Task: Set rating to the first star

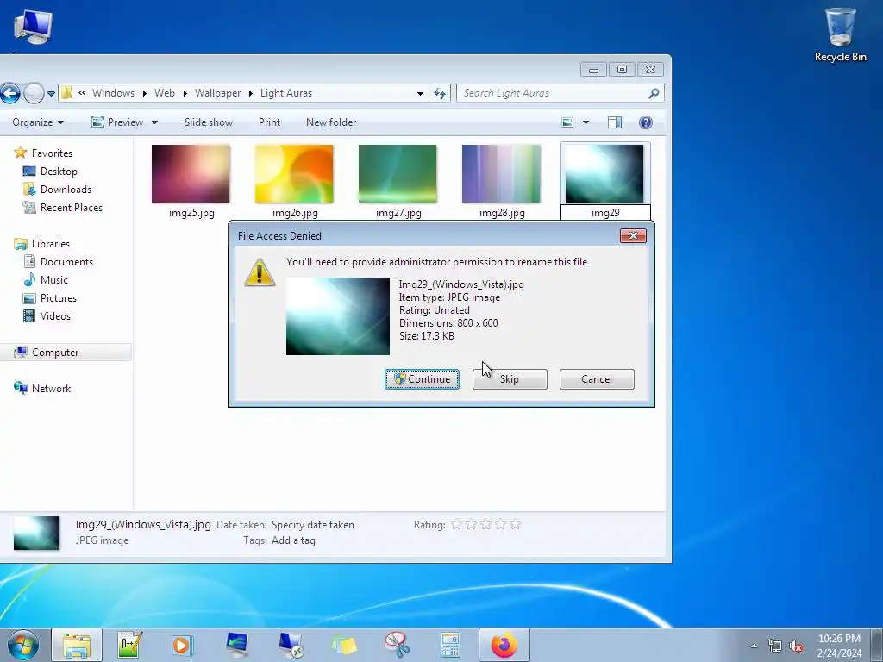Action: [457, 525]
